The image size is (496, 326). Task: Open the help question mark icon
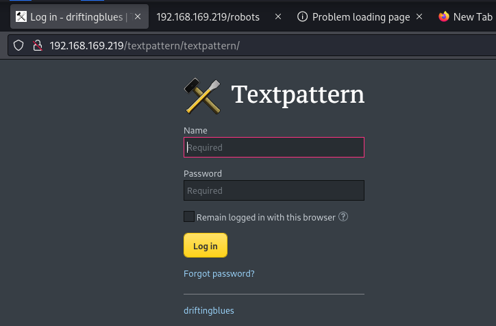[x=343, y=217]
